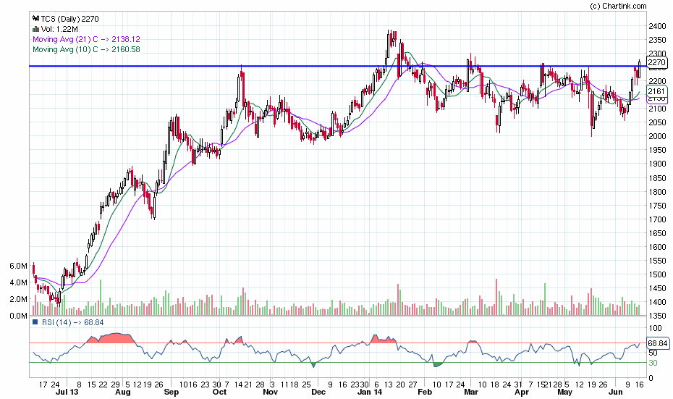This screenshot has height=399, width=673.
Task: Click the 'Feb' month label
Action: point(424,392)
